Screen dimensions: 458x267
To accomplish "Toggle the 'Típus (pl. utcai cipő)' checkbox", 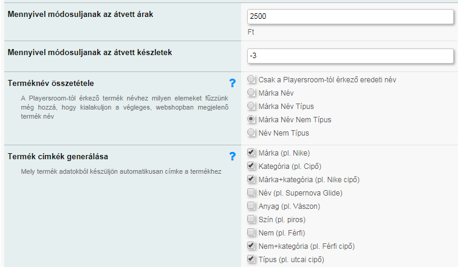I will (251, 260).
